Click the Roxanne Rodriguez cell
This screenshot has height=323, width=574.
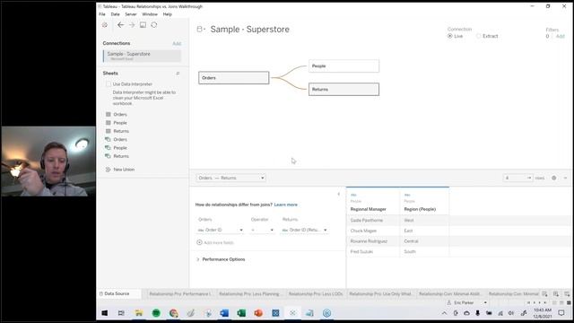[373, 241]
